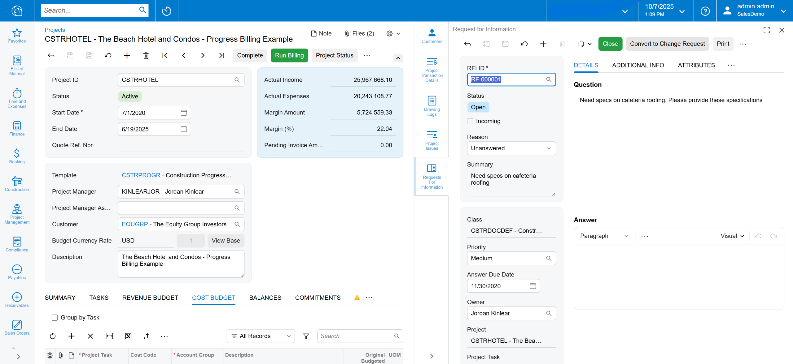The height and width of the screenshot is (364, 793).
Task: Delete the project with trash icon
Action: (146, 56)
